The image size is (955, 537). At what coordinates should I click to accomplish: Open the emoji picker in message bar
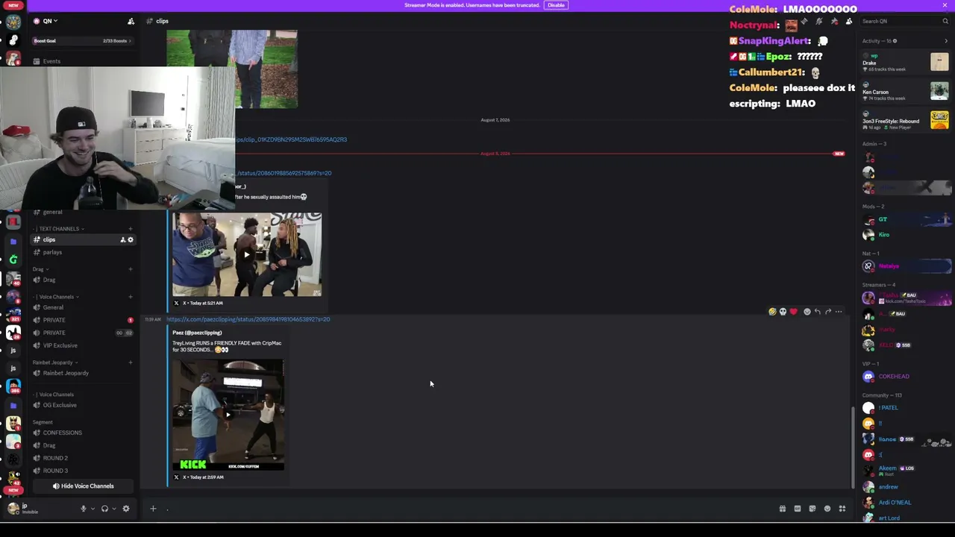(827, 509)
